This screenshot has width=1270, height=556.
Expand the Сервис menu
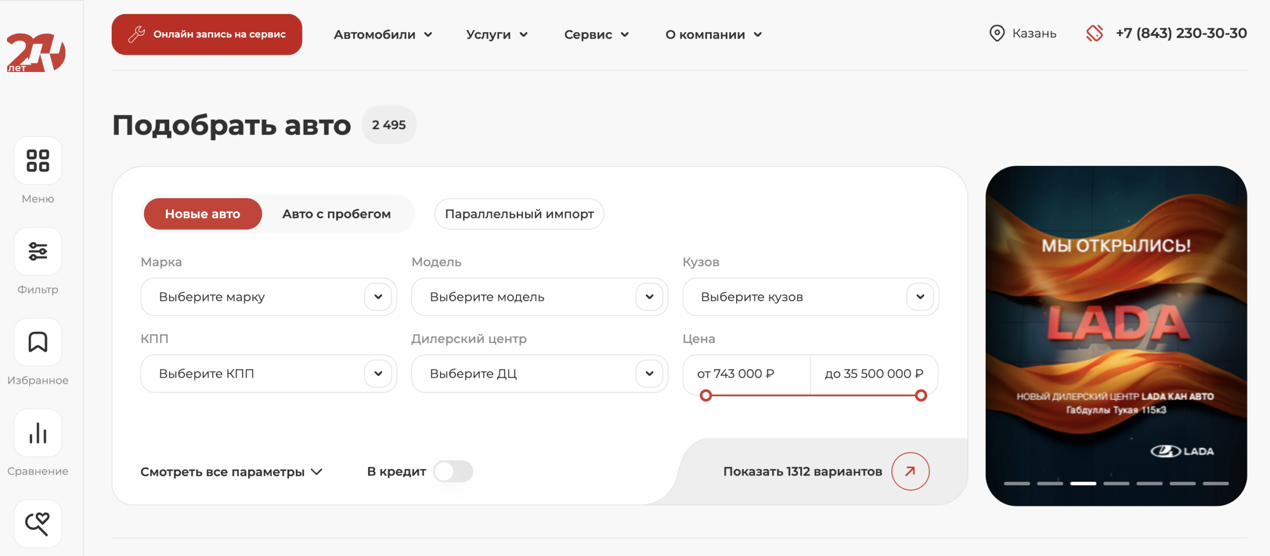click(x=596, y=35)
